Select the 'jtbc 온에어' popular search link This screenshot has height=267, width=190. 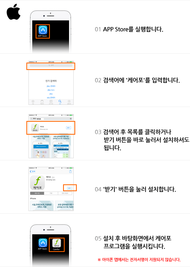(51, 86)
